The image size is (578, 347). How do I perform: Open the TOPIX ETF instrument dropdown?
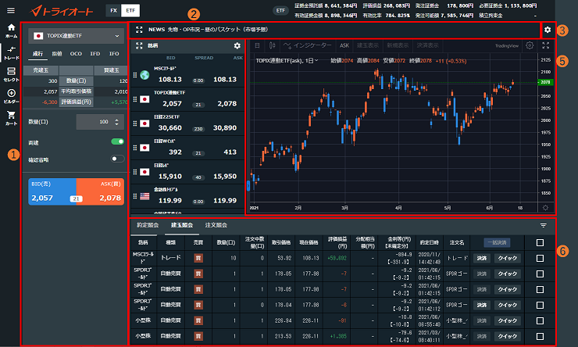[77, 36]
